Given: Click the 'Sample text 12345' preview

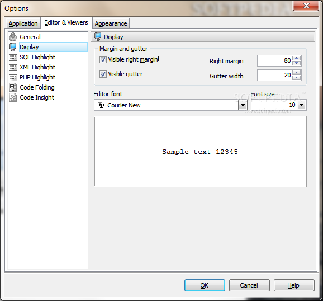Looking at the screenshot, I should (200, 152).
